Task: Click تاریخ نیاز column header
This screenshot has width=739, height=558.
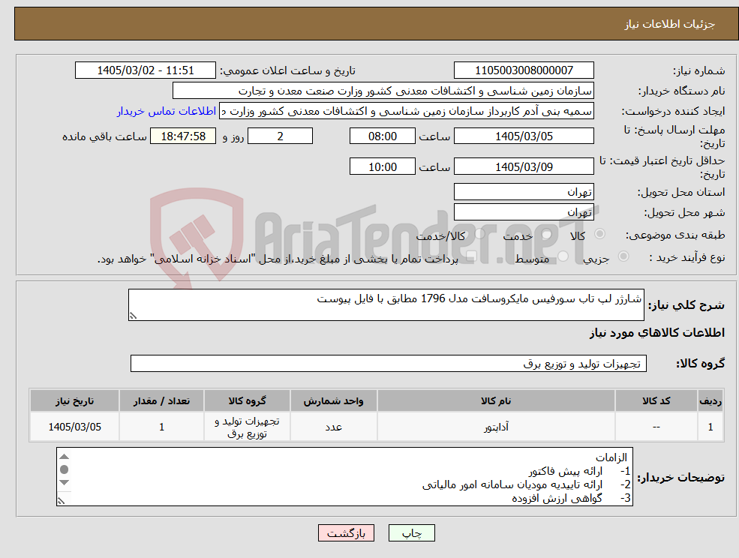Action: pyautogui.click(x=74, y=400)
